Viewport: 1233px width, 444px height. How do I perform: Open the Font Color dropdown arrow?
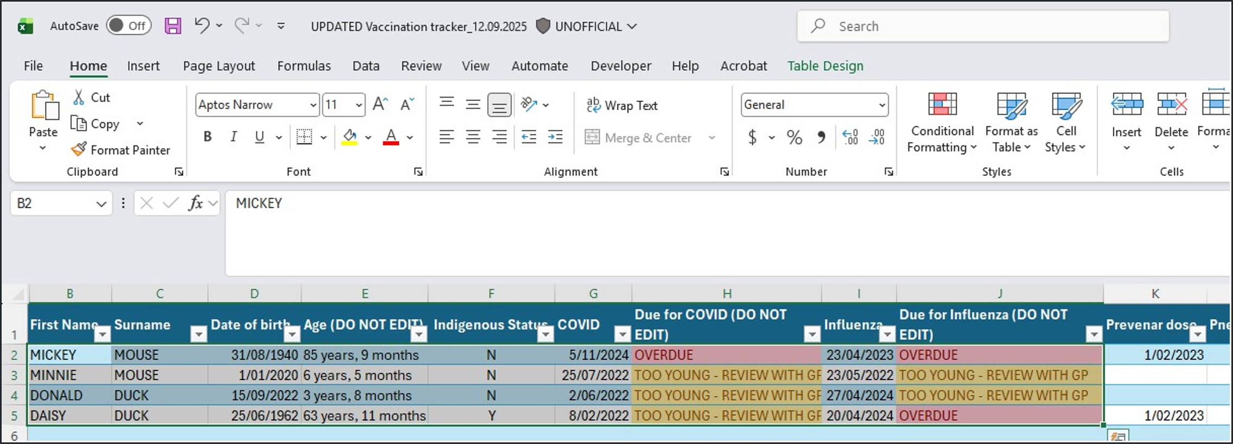[410, 137]
